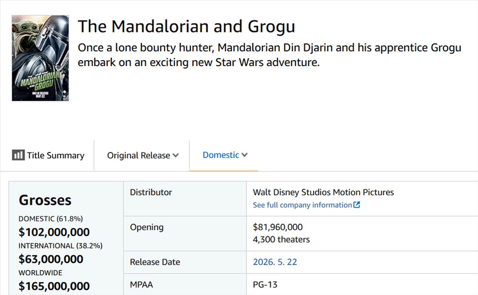The image size is (478, 295).
Task: Click the $81,960,000 opening amount
Action: pyautogui.click(x=277, y=227)
